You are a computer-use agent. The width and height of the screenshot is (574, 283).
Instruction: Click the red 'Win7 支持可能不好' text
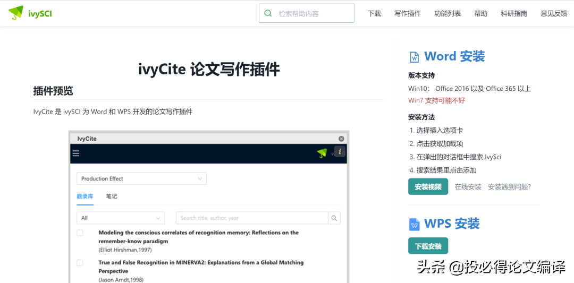436,100
